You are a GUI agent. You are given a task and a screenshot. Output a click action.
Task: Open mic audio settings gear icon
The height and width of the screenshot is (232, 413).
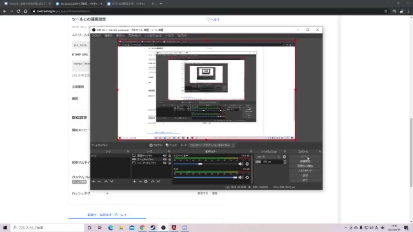(247, 178)
